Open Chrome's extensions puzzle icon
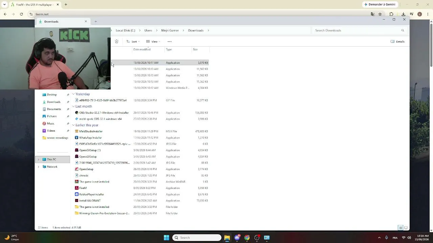 tap(391, 14)
